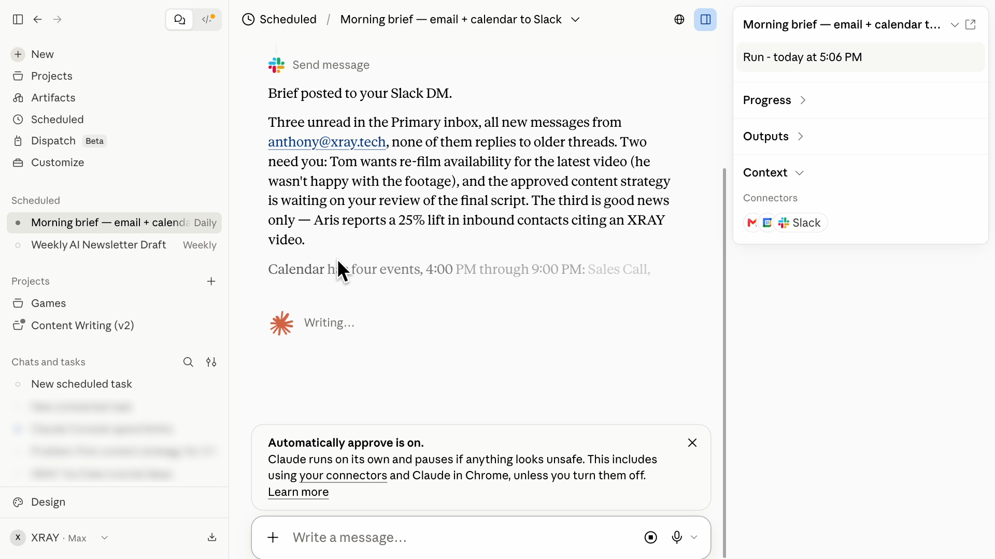
Task: Open the Games project
Action: point(48,303)
